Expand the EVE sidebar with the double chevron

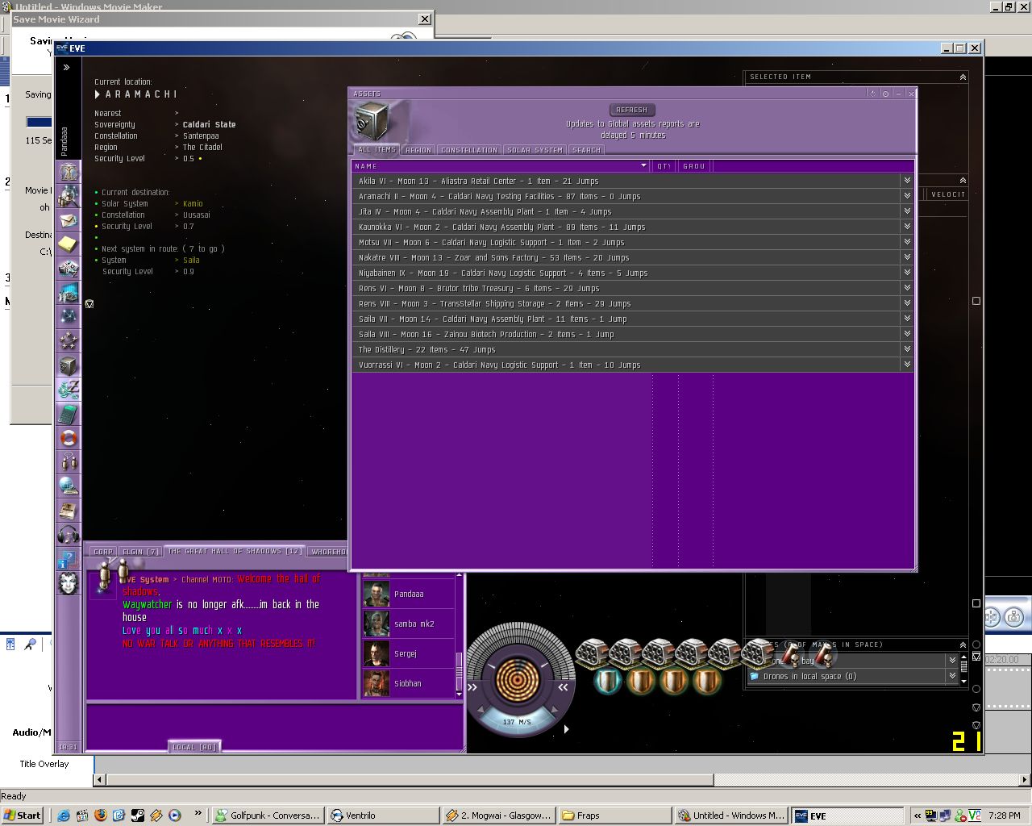point(66,68)
